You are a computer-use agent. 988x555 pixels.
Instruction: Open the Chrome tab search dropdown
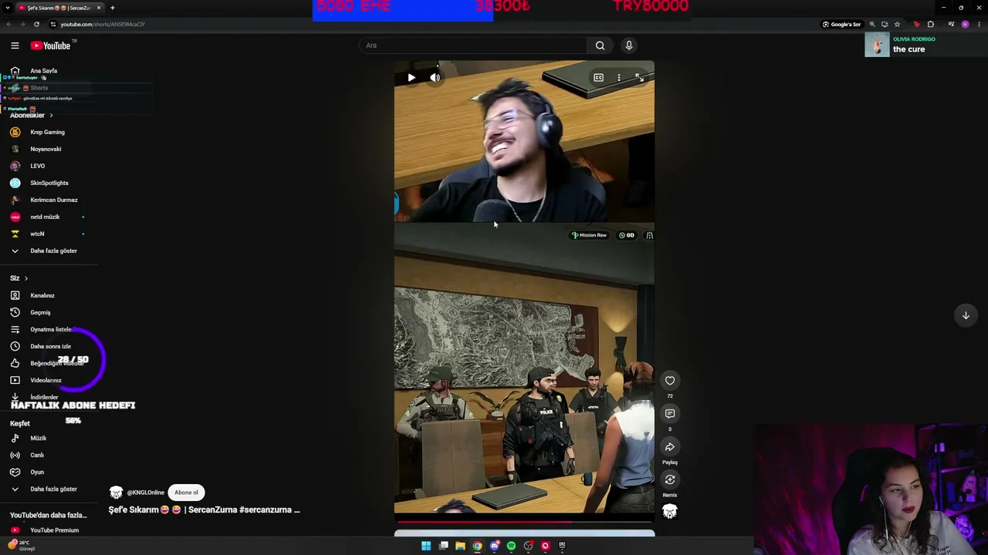point(7,8)
